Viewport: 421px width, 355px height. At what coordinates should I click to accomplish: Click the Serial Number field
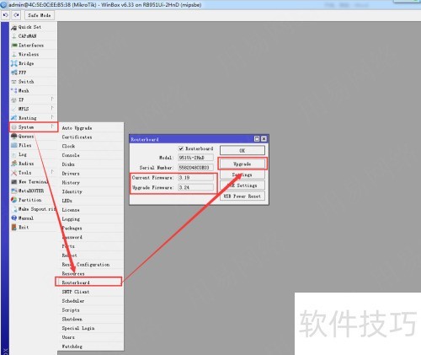pos(195,168)
